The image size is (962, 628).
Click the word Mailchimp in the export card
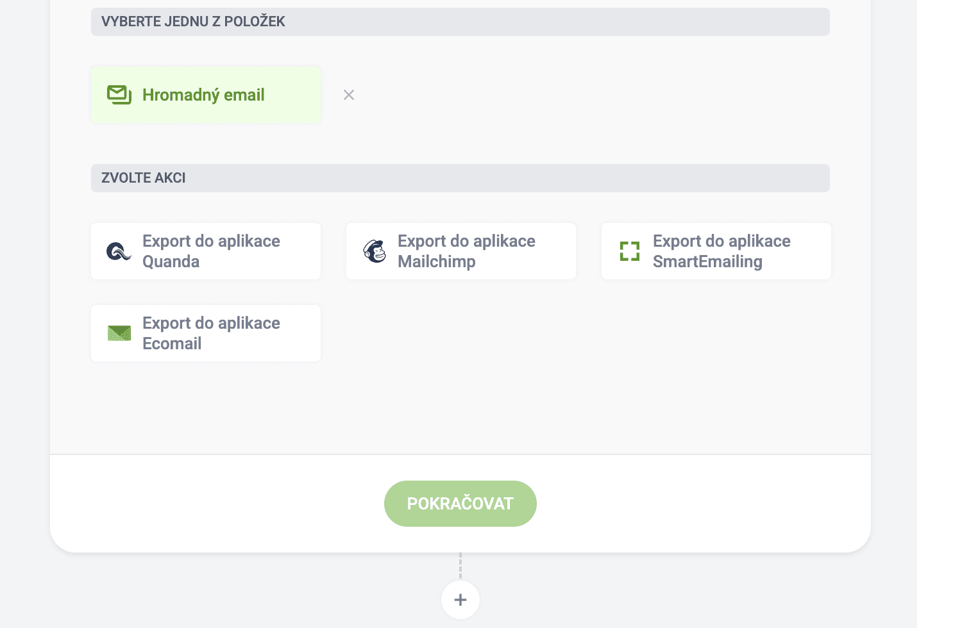pyautogui.click(x=437, y=261)
